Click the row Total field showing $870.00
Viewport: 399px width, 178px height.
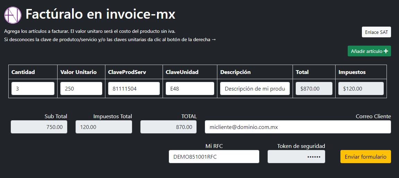pos(314,88)
